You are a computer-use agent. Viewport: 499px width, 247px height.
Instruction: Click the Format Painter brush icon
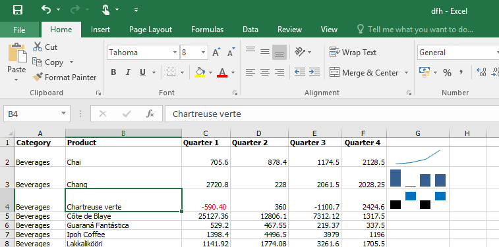tap(38, 77)
